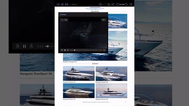The height and width of the screenshot is (106, 189).
Task: Click the -1:28 remaining time label
Action: tap(100, 50)
